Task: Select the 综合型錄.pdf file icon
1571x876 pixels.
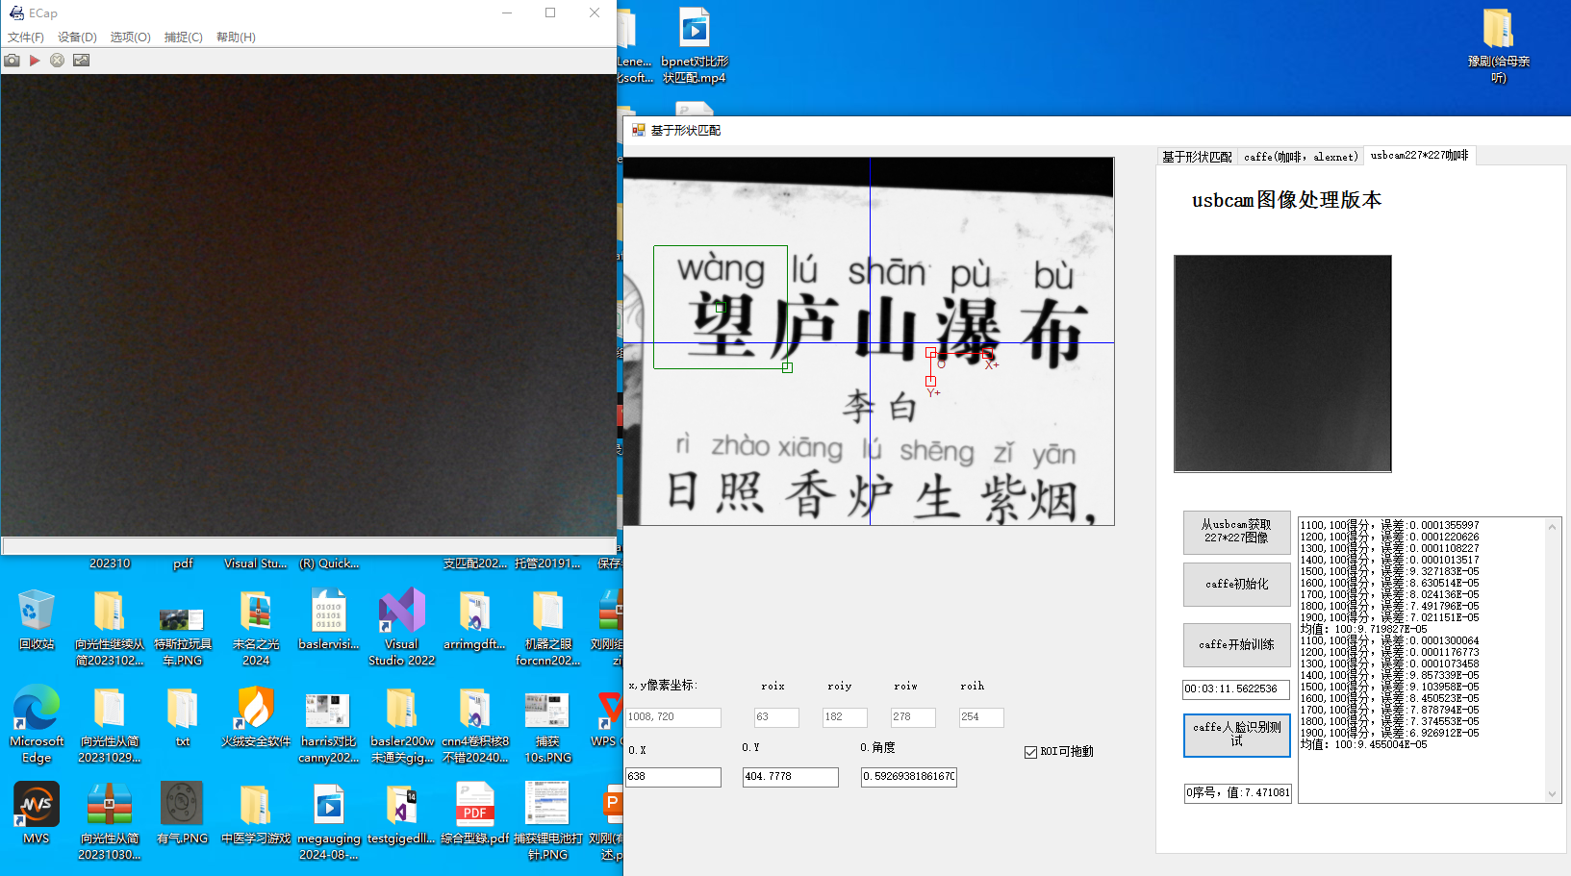Action: pyautogui.click(x=475, y=813)
